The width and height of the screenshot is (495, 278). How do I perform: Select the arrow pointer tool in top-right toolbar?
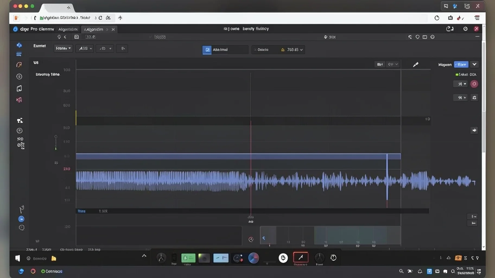pyautogui.click(x=410, y=37)
